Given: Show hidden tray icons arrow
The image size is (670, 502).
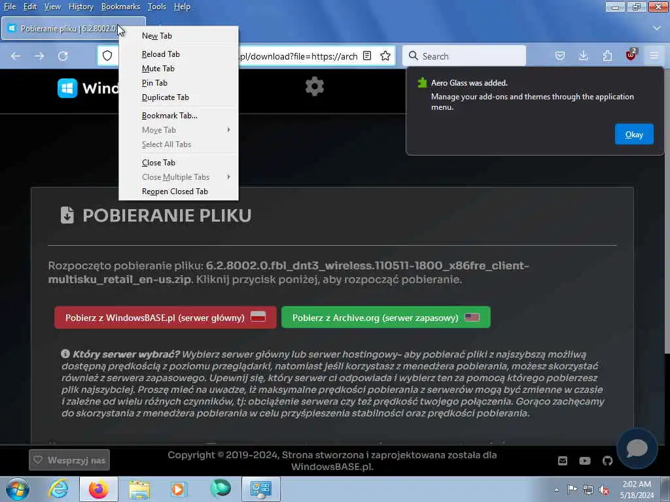Looking at the screenshot, I should coord(556,490).
